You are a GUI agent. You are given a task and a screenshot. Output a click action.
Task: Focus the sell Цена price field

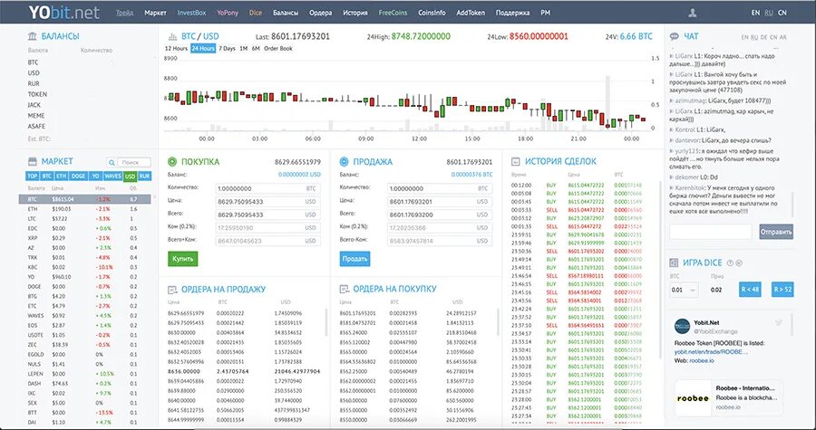click(439, 202)
